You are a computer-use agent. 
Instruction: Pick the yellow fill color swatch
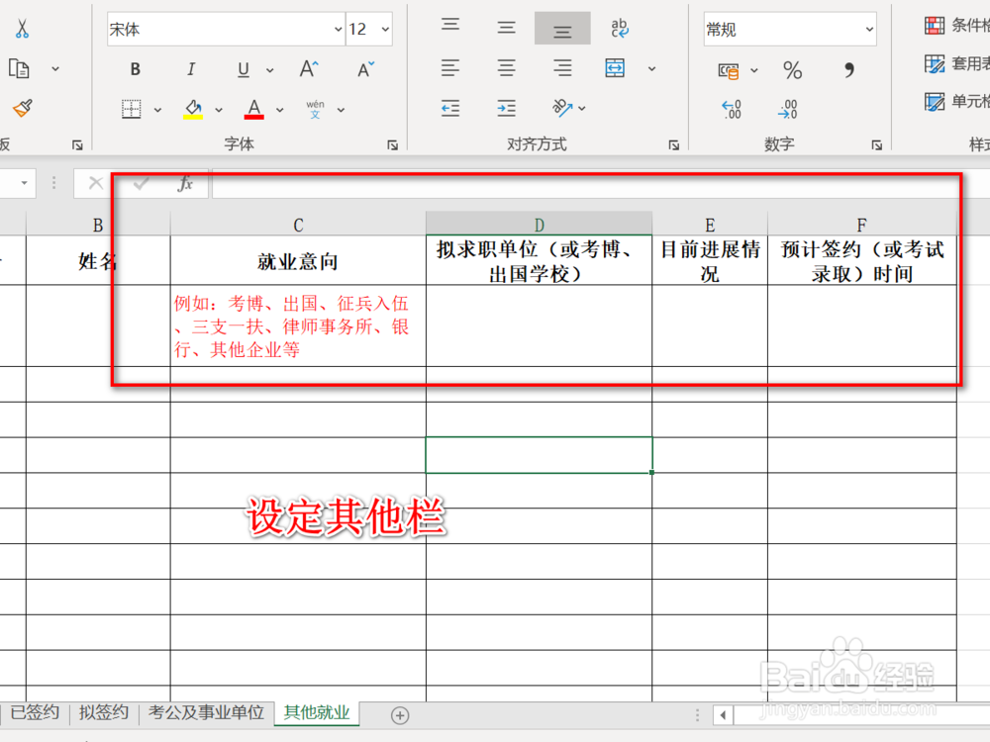192,116
